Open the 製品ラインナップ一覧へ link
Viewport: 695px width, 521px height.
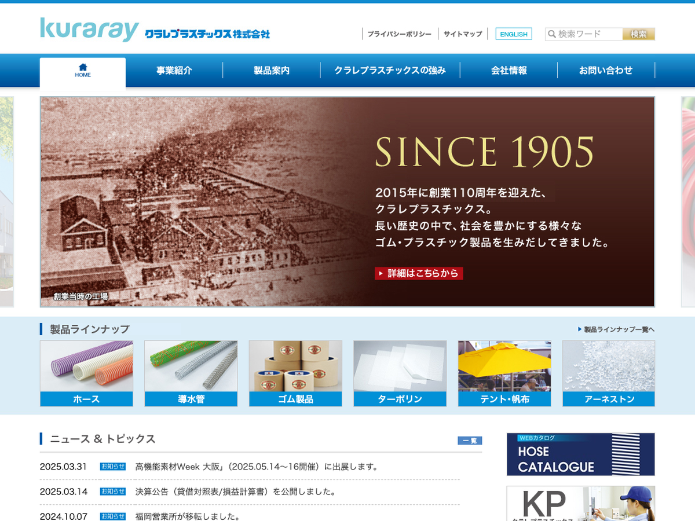click(x=616, y=329)
